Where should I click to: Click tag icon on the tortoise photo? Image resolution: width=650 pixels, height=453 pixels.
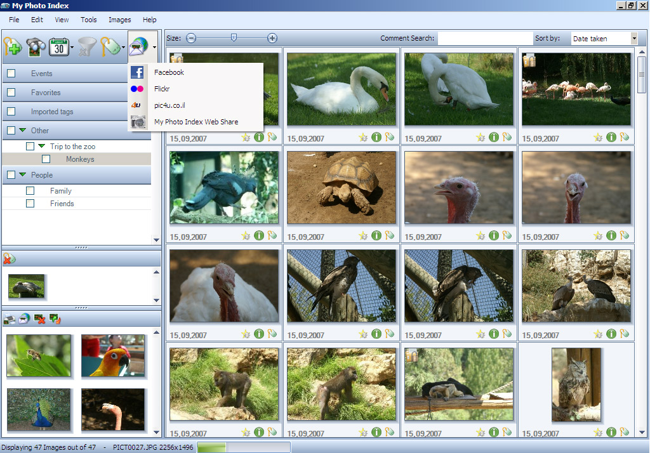(389, 235)
